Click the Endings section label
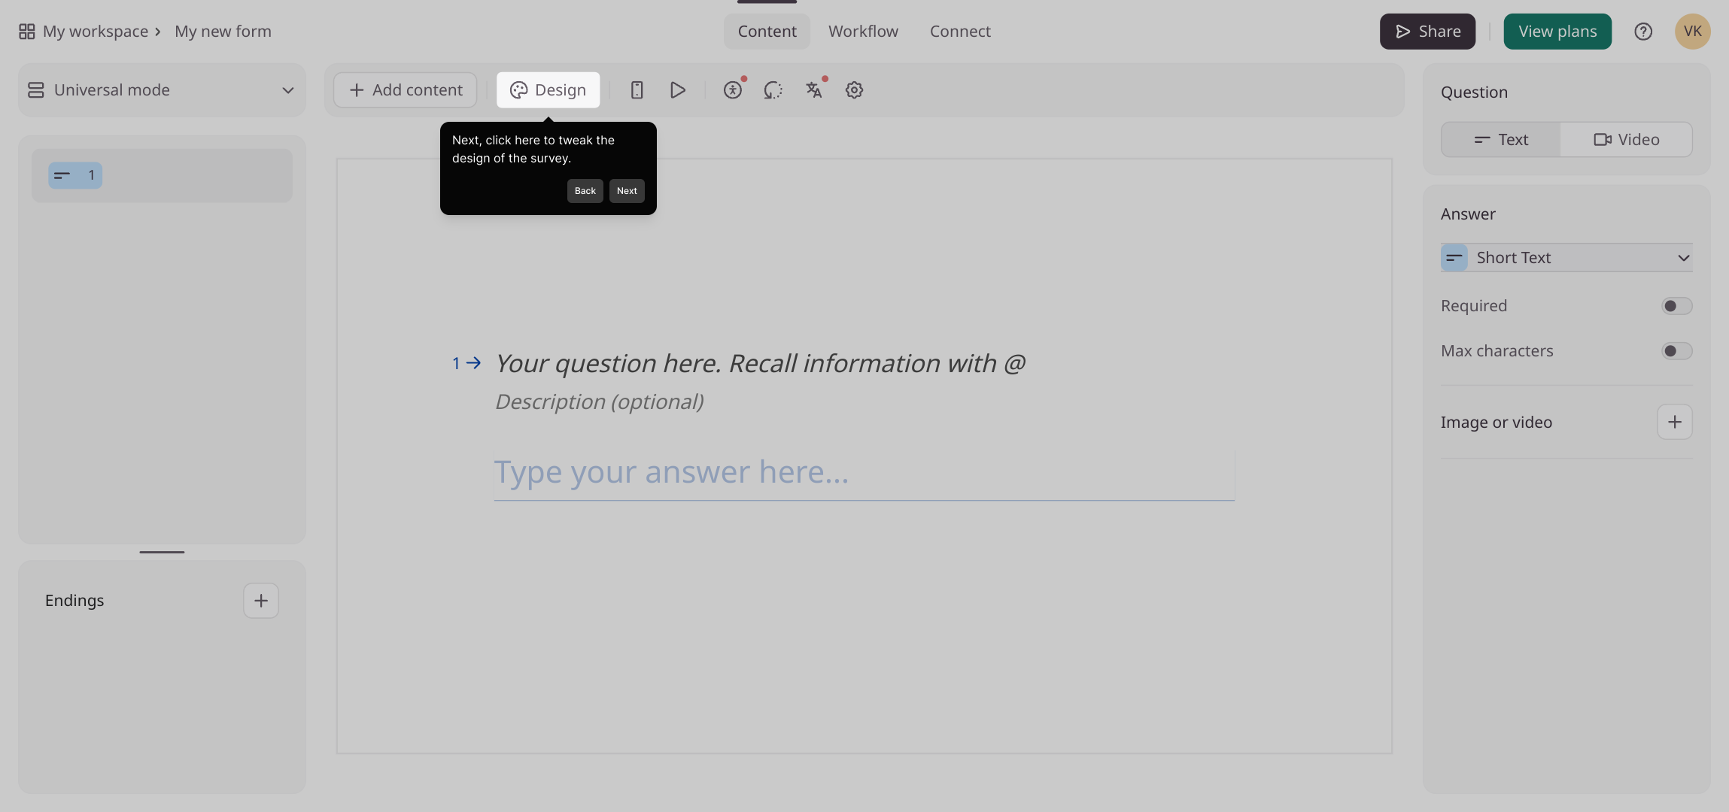The width and height of the screenshot is (1729, 812). tap(74, 601)
